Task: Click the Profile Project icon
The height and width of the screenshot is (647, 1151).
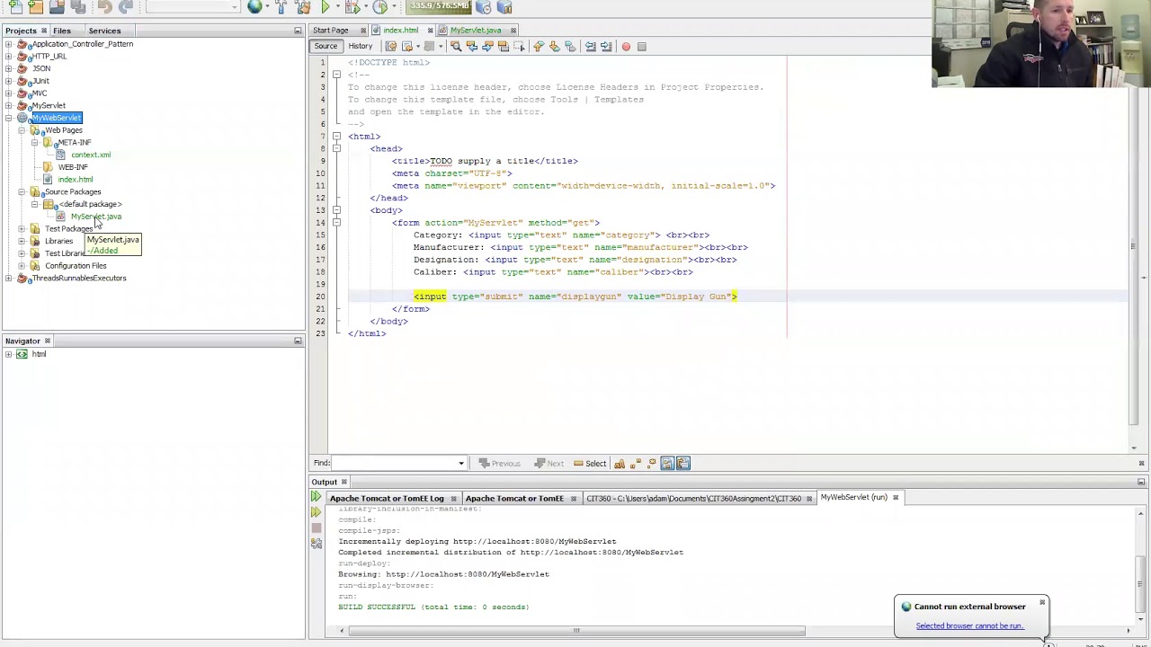Action: 380,7
